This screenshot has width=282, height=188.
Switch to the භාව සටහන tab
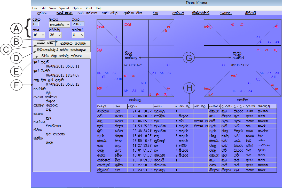87,13
